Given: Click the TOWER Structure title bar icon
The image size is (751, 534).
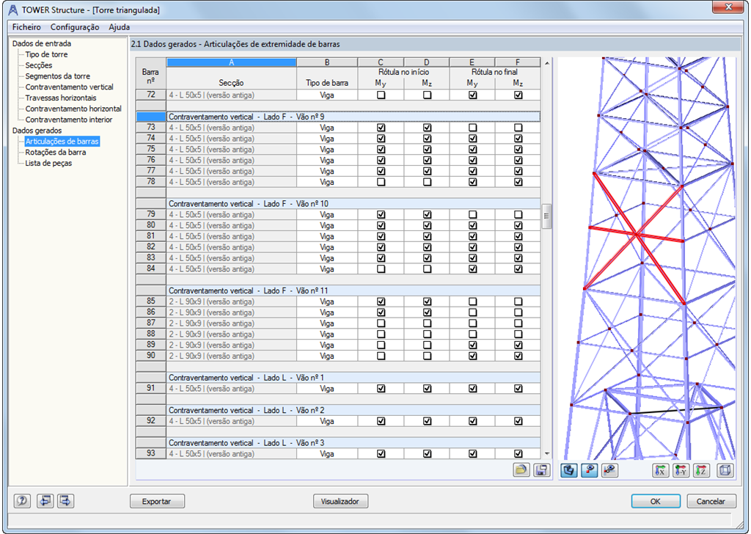Looking at the screenshot, I should [13, 10].
